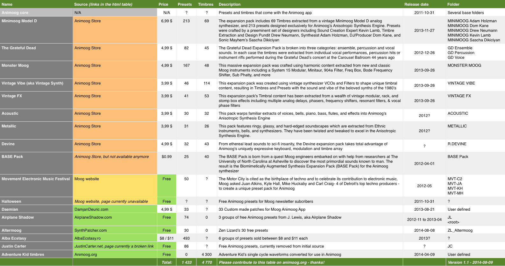Select the Daemian name cell
Image resolution: width=505 pixels, height=266 pixels.
(36, 209)
